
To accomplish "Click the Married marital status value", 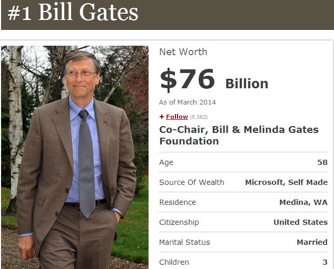I will click(312, 242).
